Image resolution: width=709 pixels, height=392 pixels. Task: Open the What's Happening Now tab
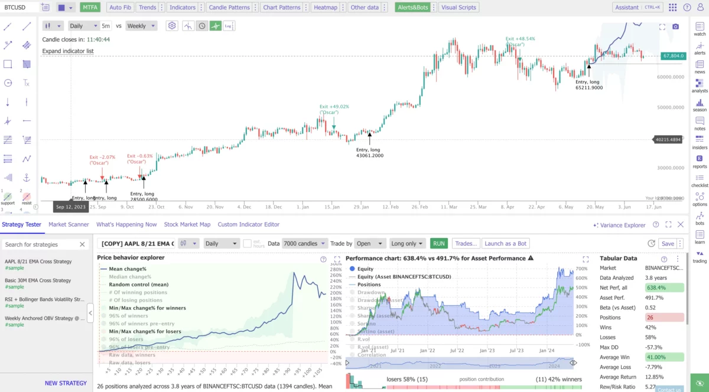tap(128, 224)
